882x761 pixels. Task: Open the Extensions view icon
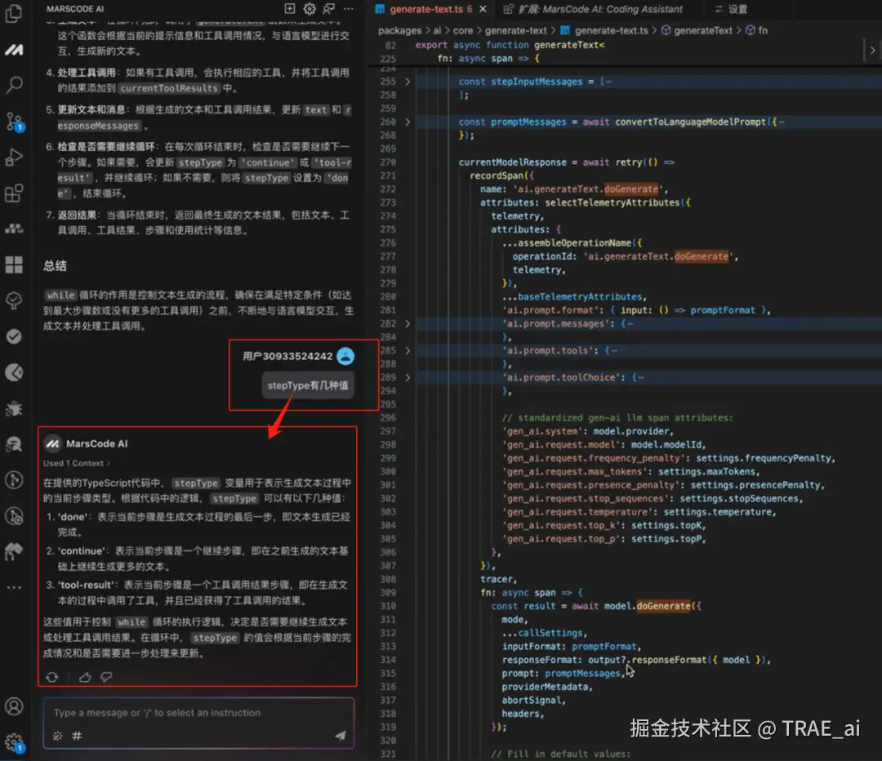tap(12, 193)
